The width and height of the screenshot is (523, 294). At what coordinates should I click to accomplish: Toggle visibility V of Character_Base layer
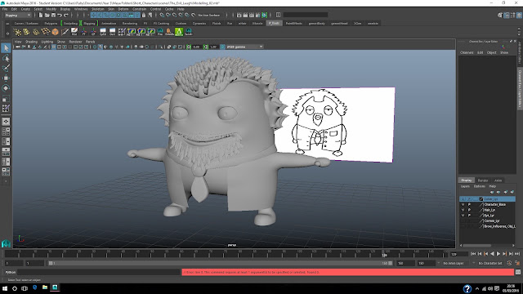coord(463,204)
